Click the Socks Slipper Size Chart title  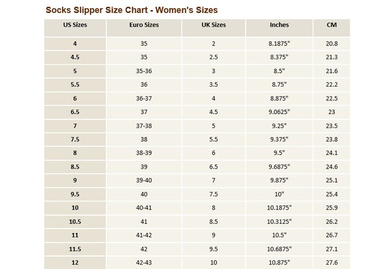tap(132, 10)
